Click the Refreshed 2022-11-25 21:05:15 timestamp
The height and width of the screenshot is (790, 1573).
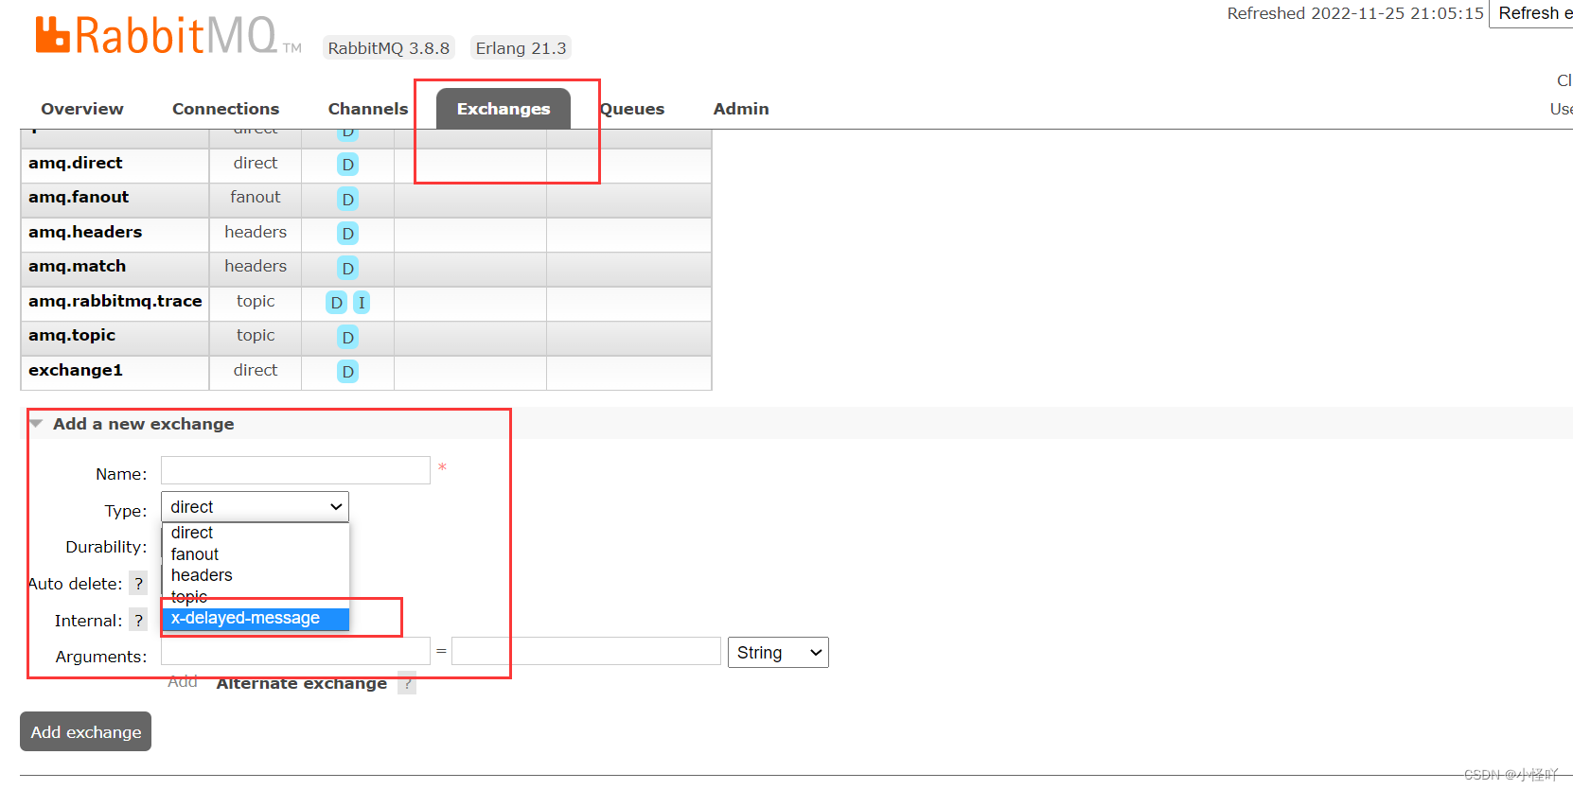click(x=1355, y=13)
